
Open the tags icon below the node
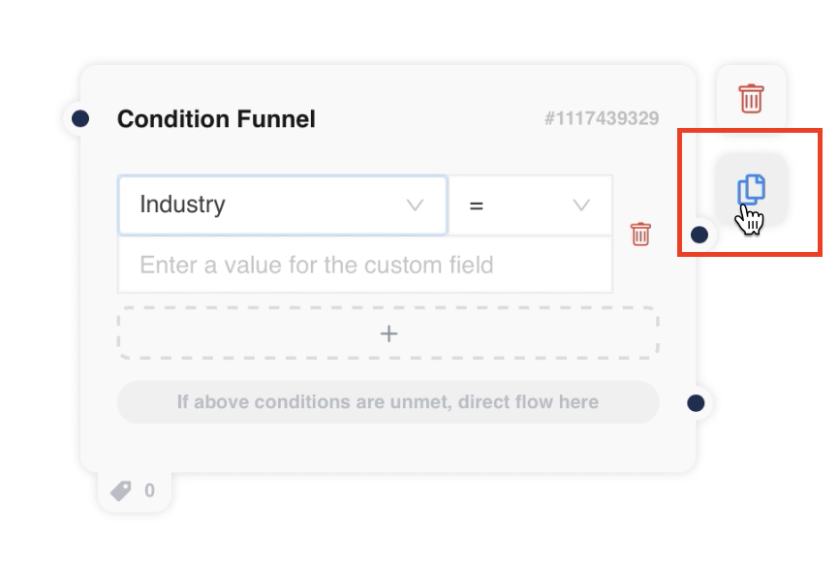[x=122, y=491]
